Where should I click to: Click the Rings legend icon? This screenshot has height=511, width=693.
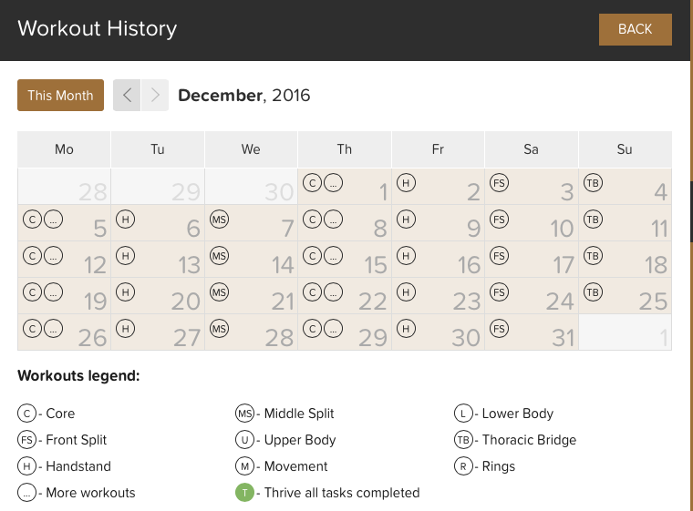[463, 466]
